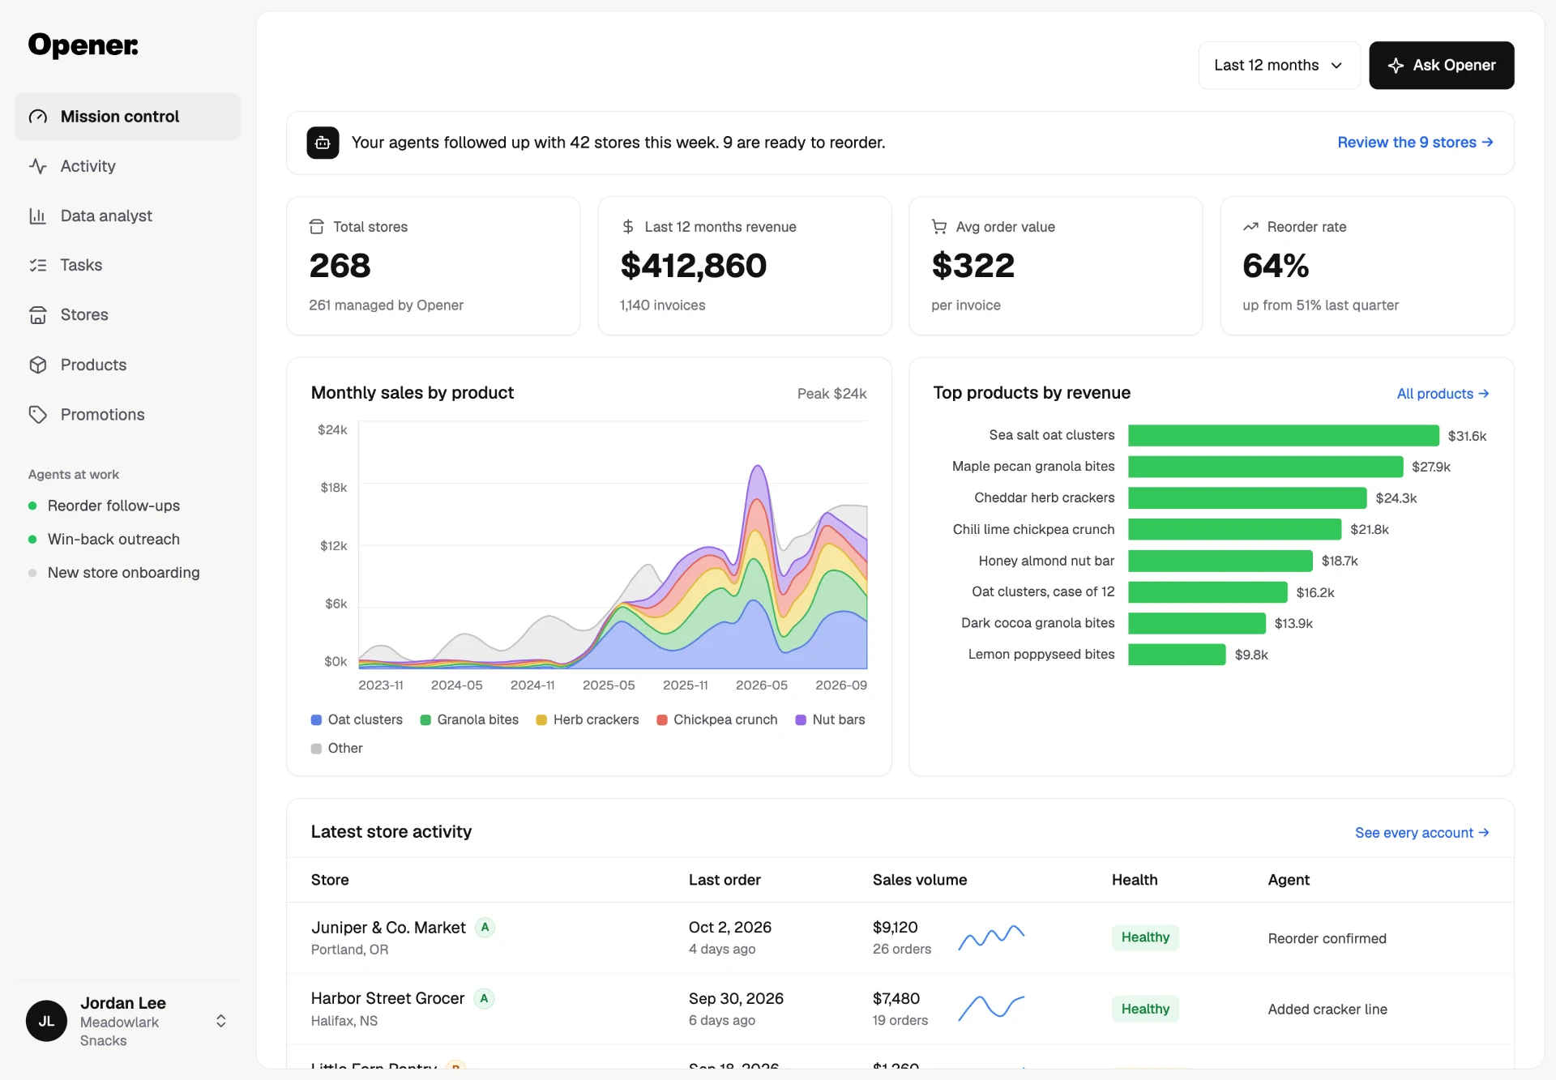Open Mission control page
The height and width of the screenshot is (1080, 1556).
pos(128,117)
